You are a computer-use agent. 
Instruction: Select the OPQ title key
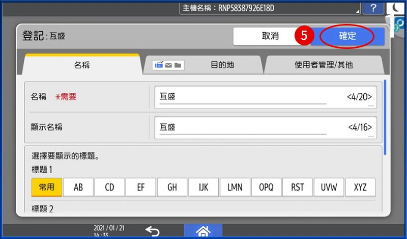(266, 187)
